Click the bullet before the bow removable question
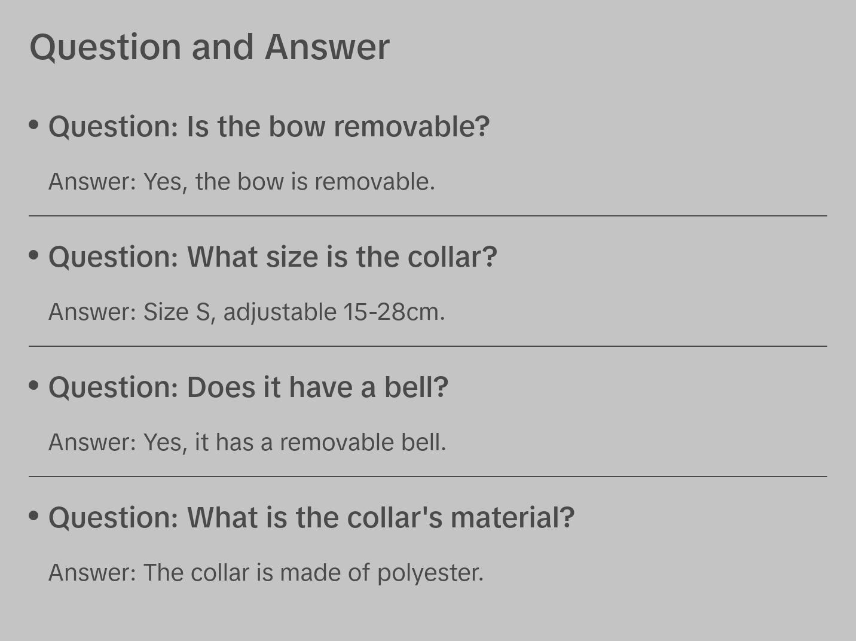Screen dimensions: 856x641 34,125
